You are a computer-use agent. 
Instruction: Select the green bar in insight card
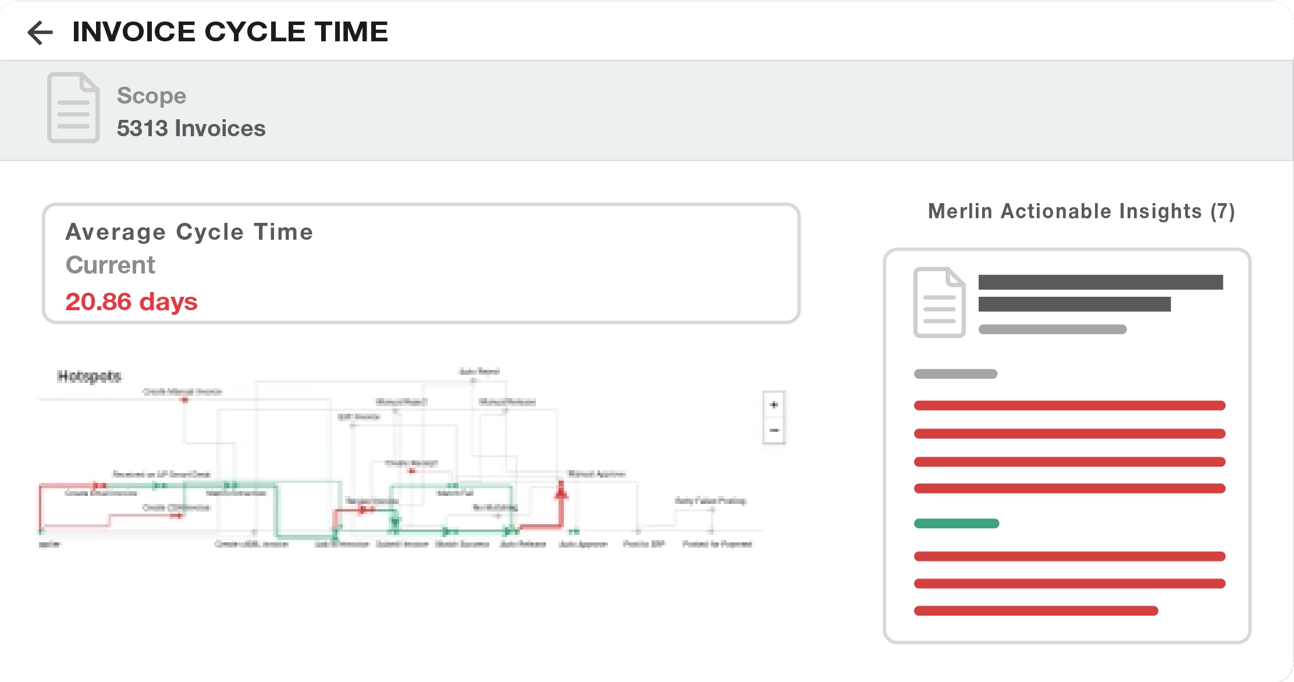(x=957, y=524)
